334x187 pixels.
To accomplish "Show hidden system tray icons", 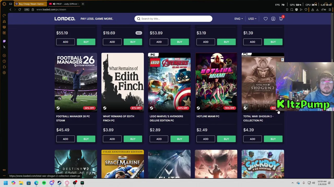I will [293, 183].
